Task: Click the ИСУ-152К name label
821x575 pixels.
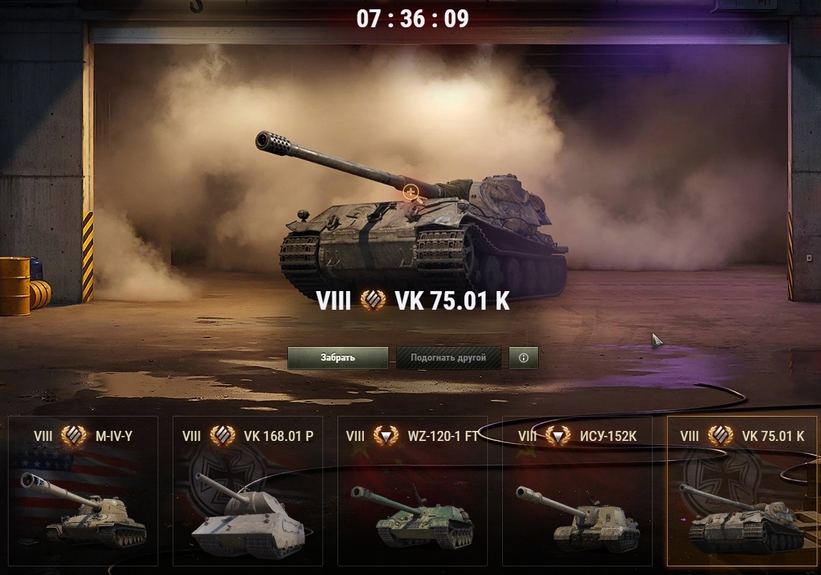Action: coord(608,436)
